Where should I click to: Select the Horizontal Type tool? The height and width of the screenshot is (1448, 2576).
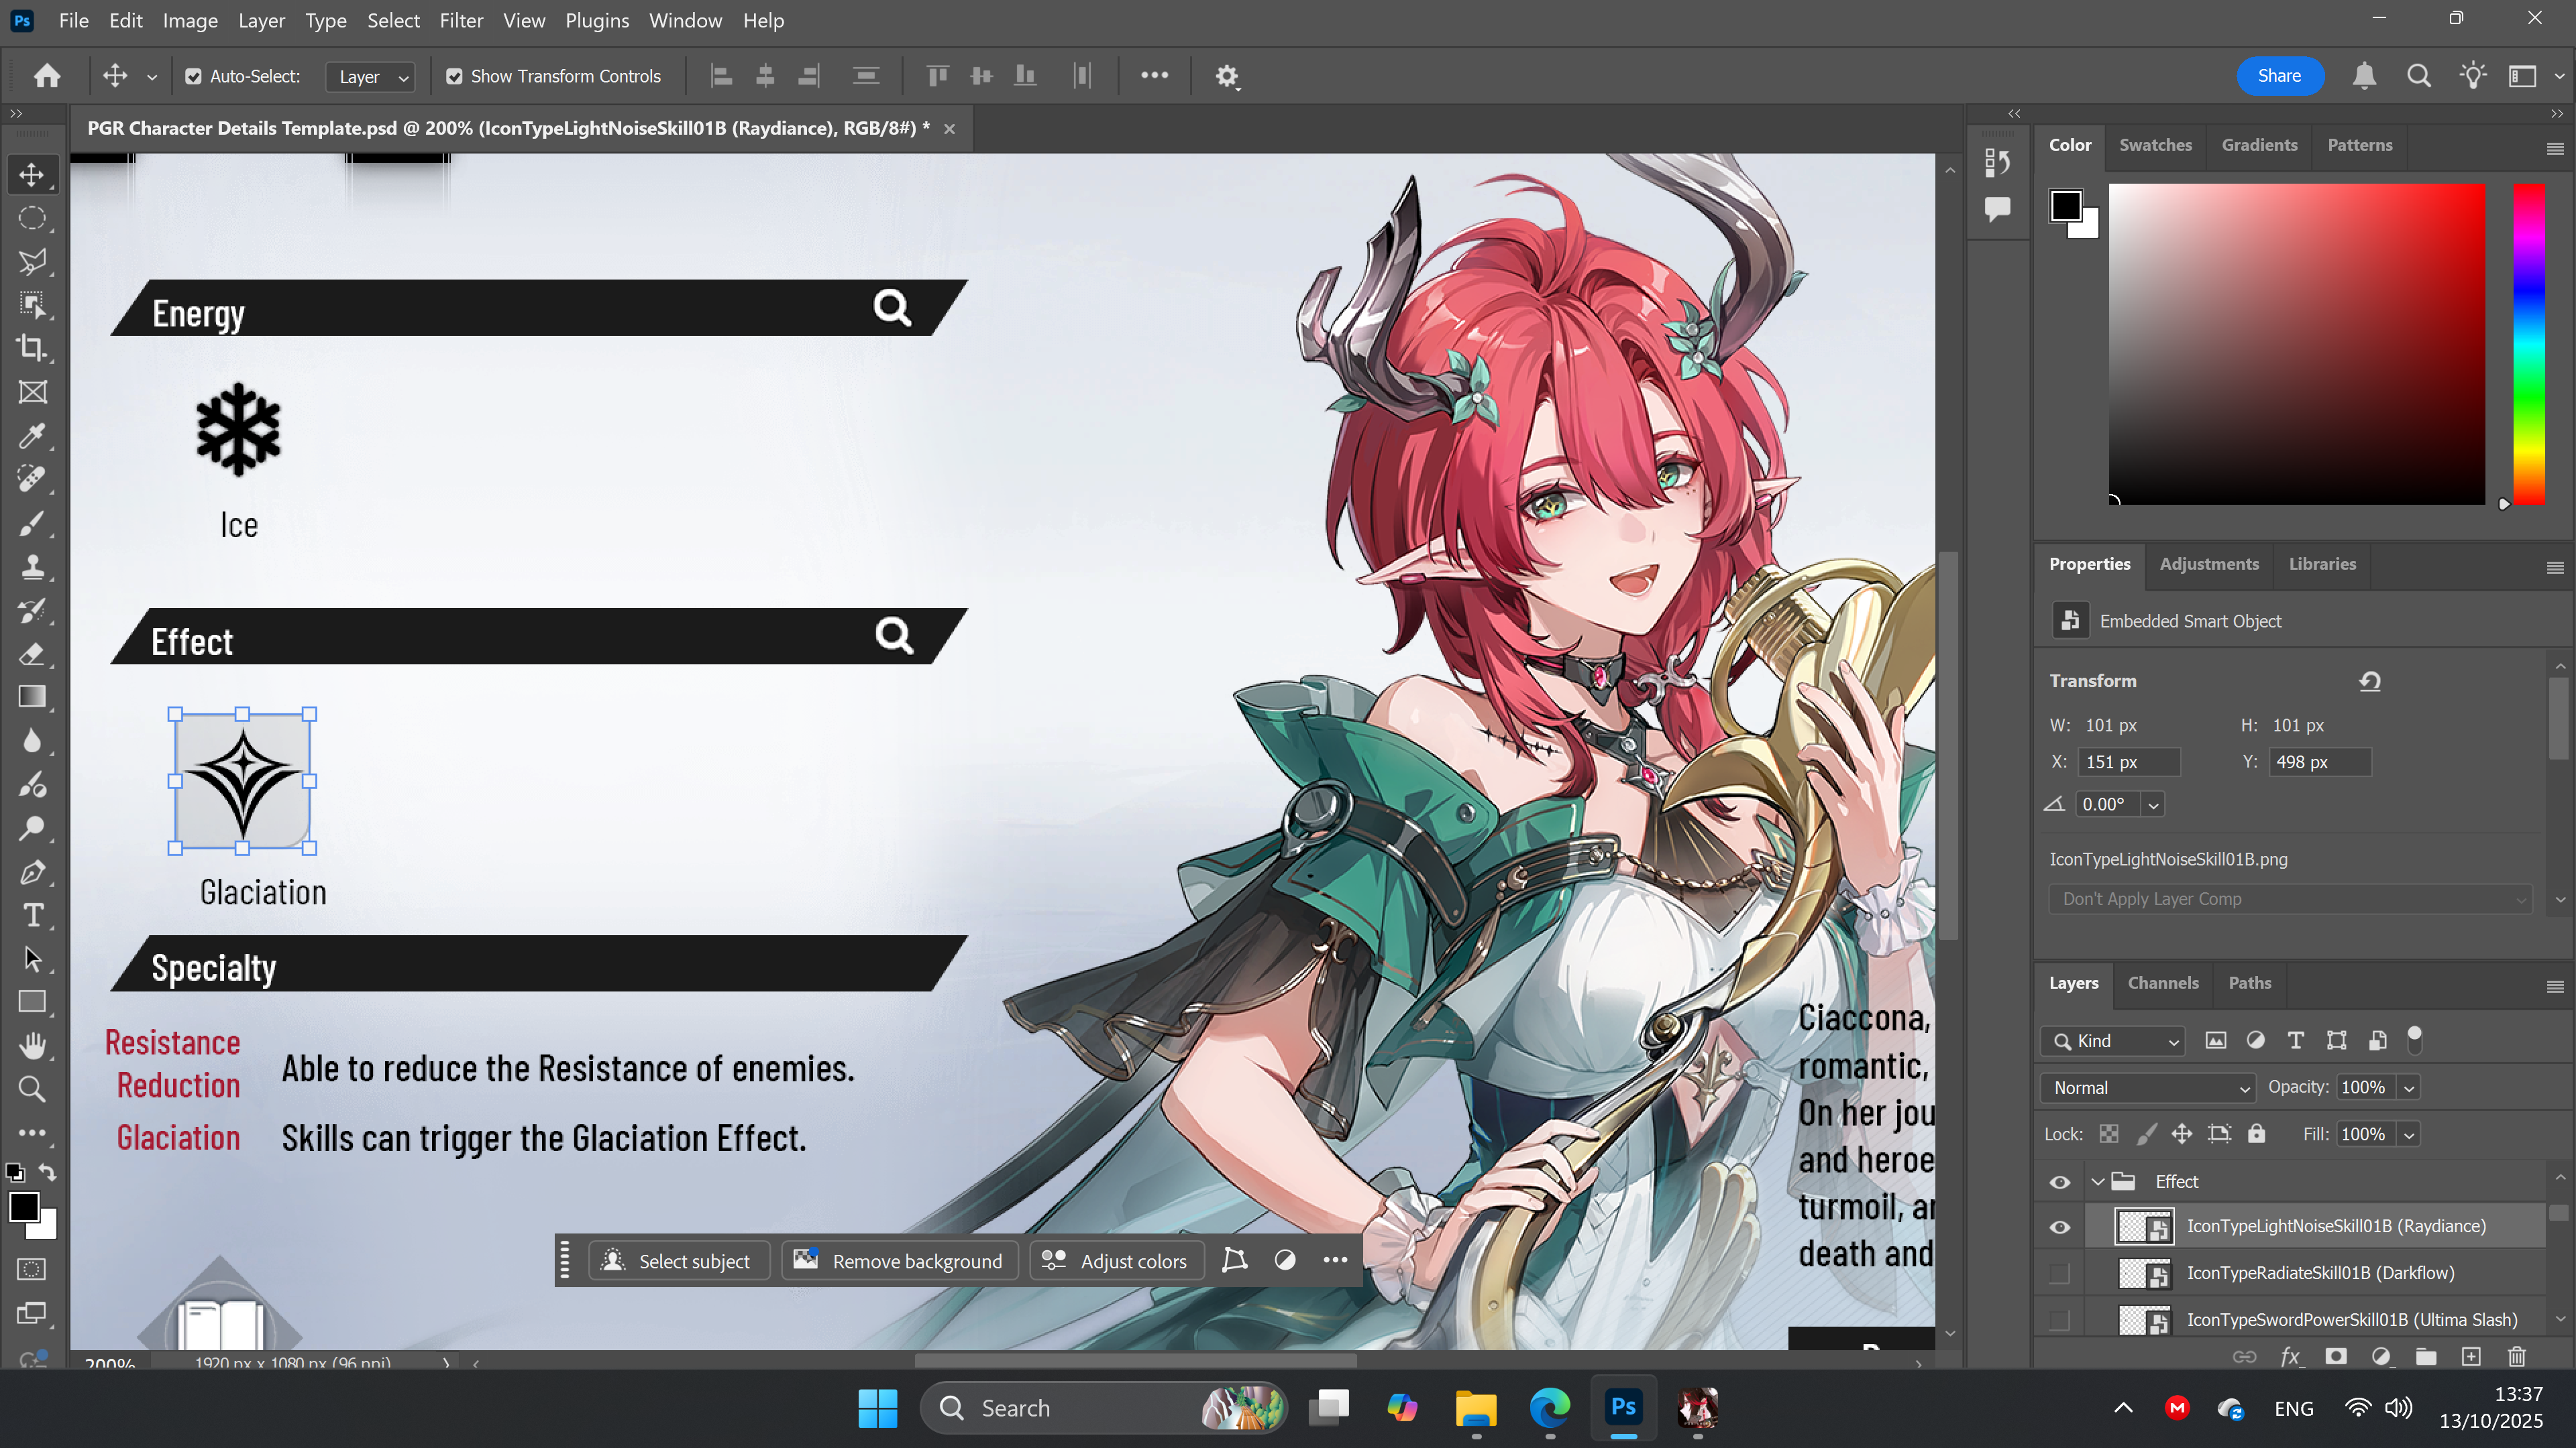(x=32, y=915)
